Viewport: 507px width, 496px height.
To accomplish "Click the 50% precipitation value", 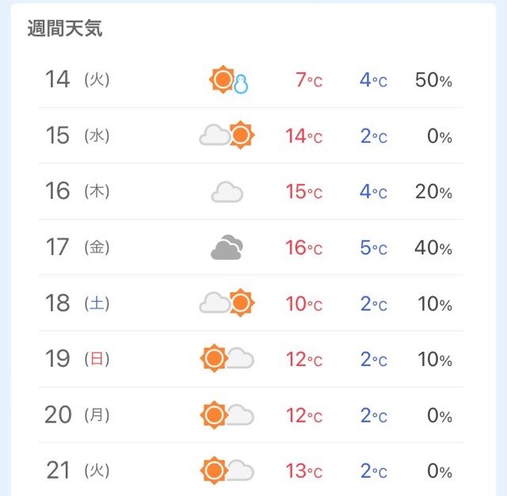I will point(433,80).
